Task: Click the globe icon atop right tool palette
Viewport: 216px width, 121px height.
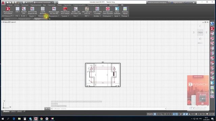Action: pos(212,24)
